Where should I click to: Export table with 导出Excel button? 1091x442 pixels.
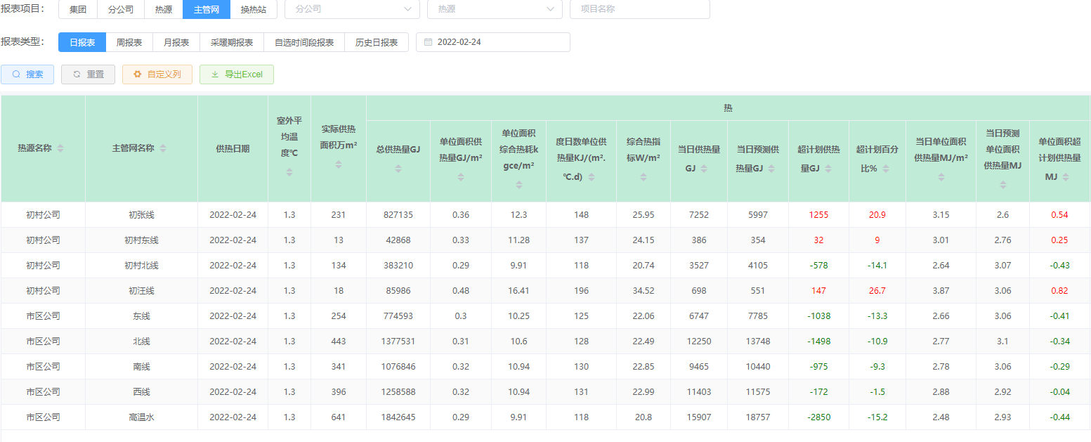[237, 74]
